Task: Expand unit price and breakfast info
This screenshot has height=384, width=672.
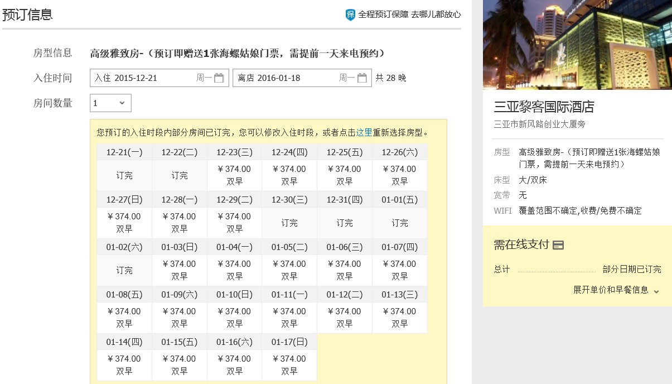Action: pos(616,290)
